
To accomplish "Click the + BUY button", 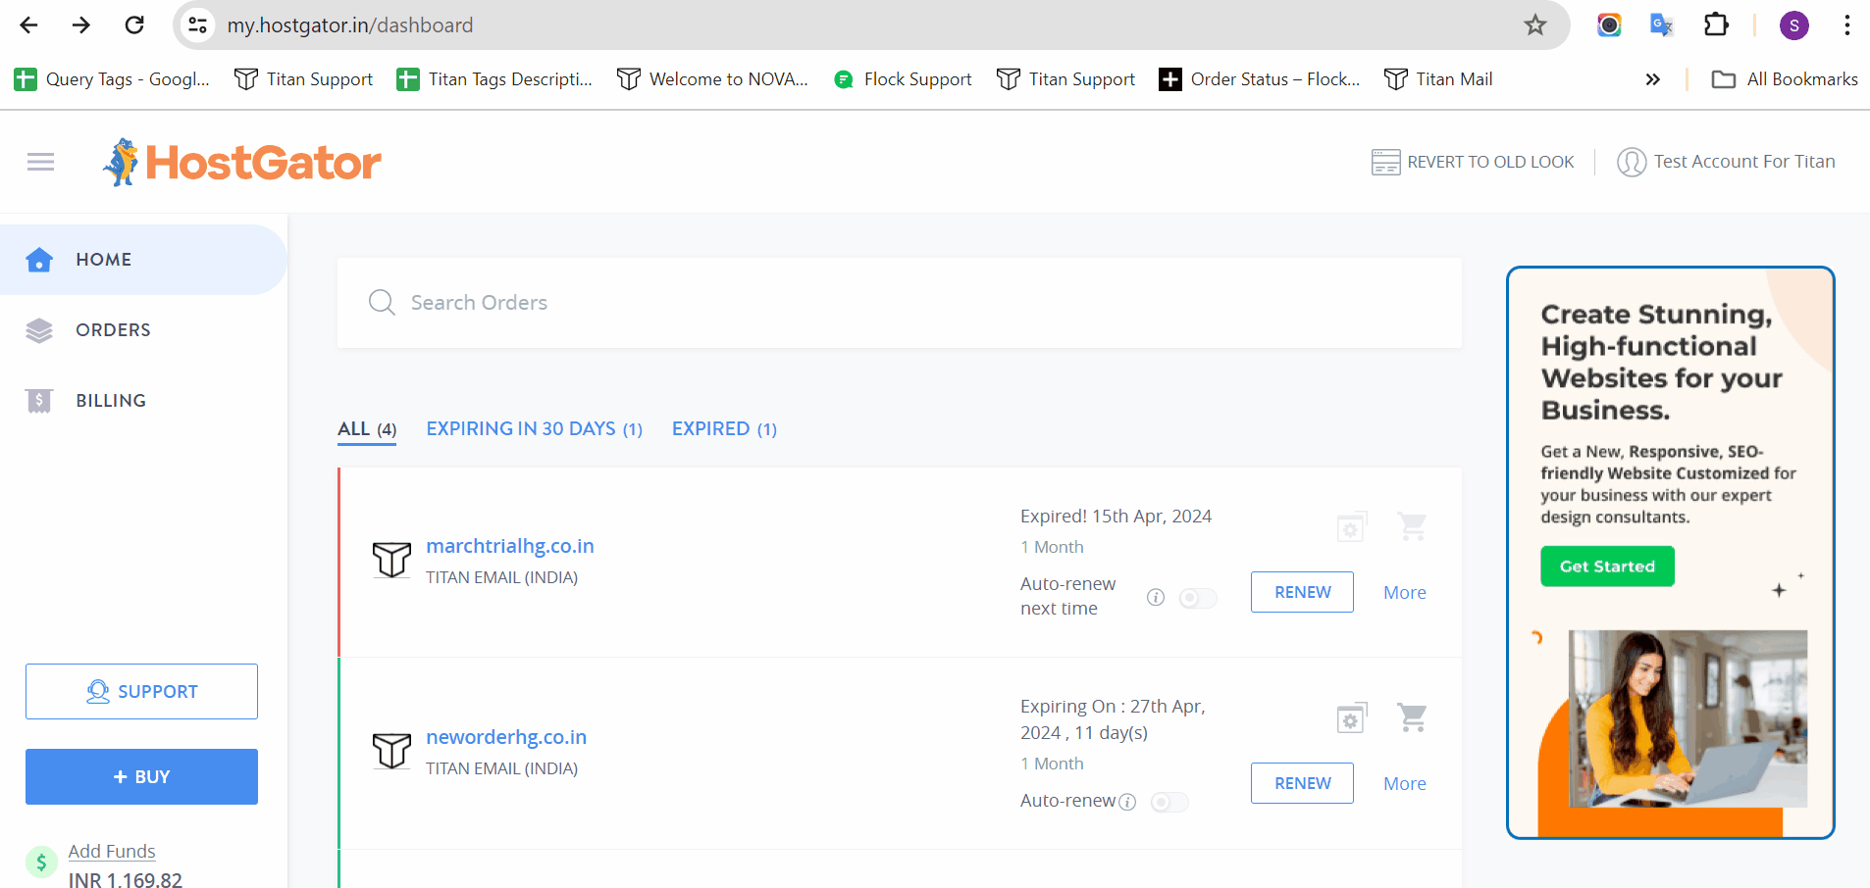I will click(141, 776).
